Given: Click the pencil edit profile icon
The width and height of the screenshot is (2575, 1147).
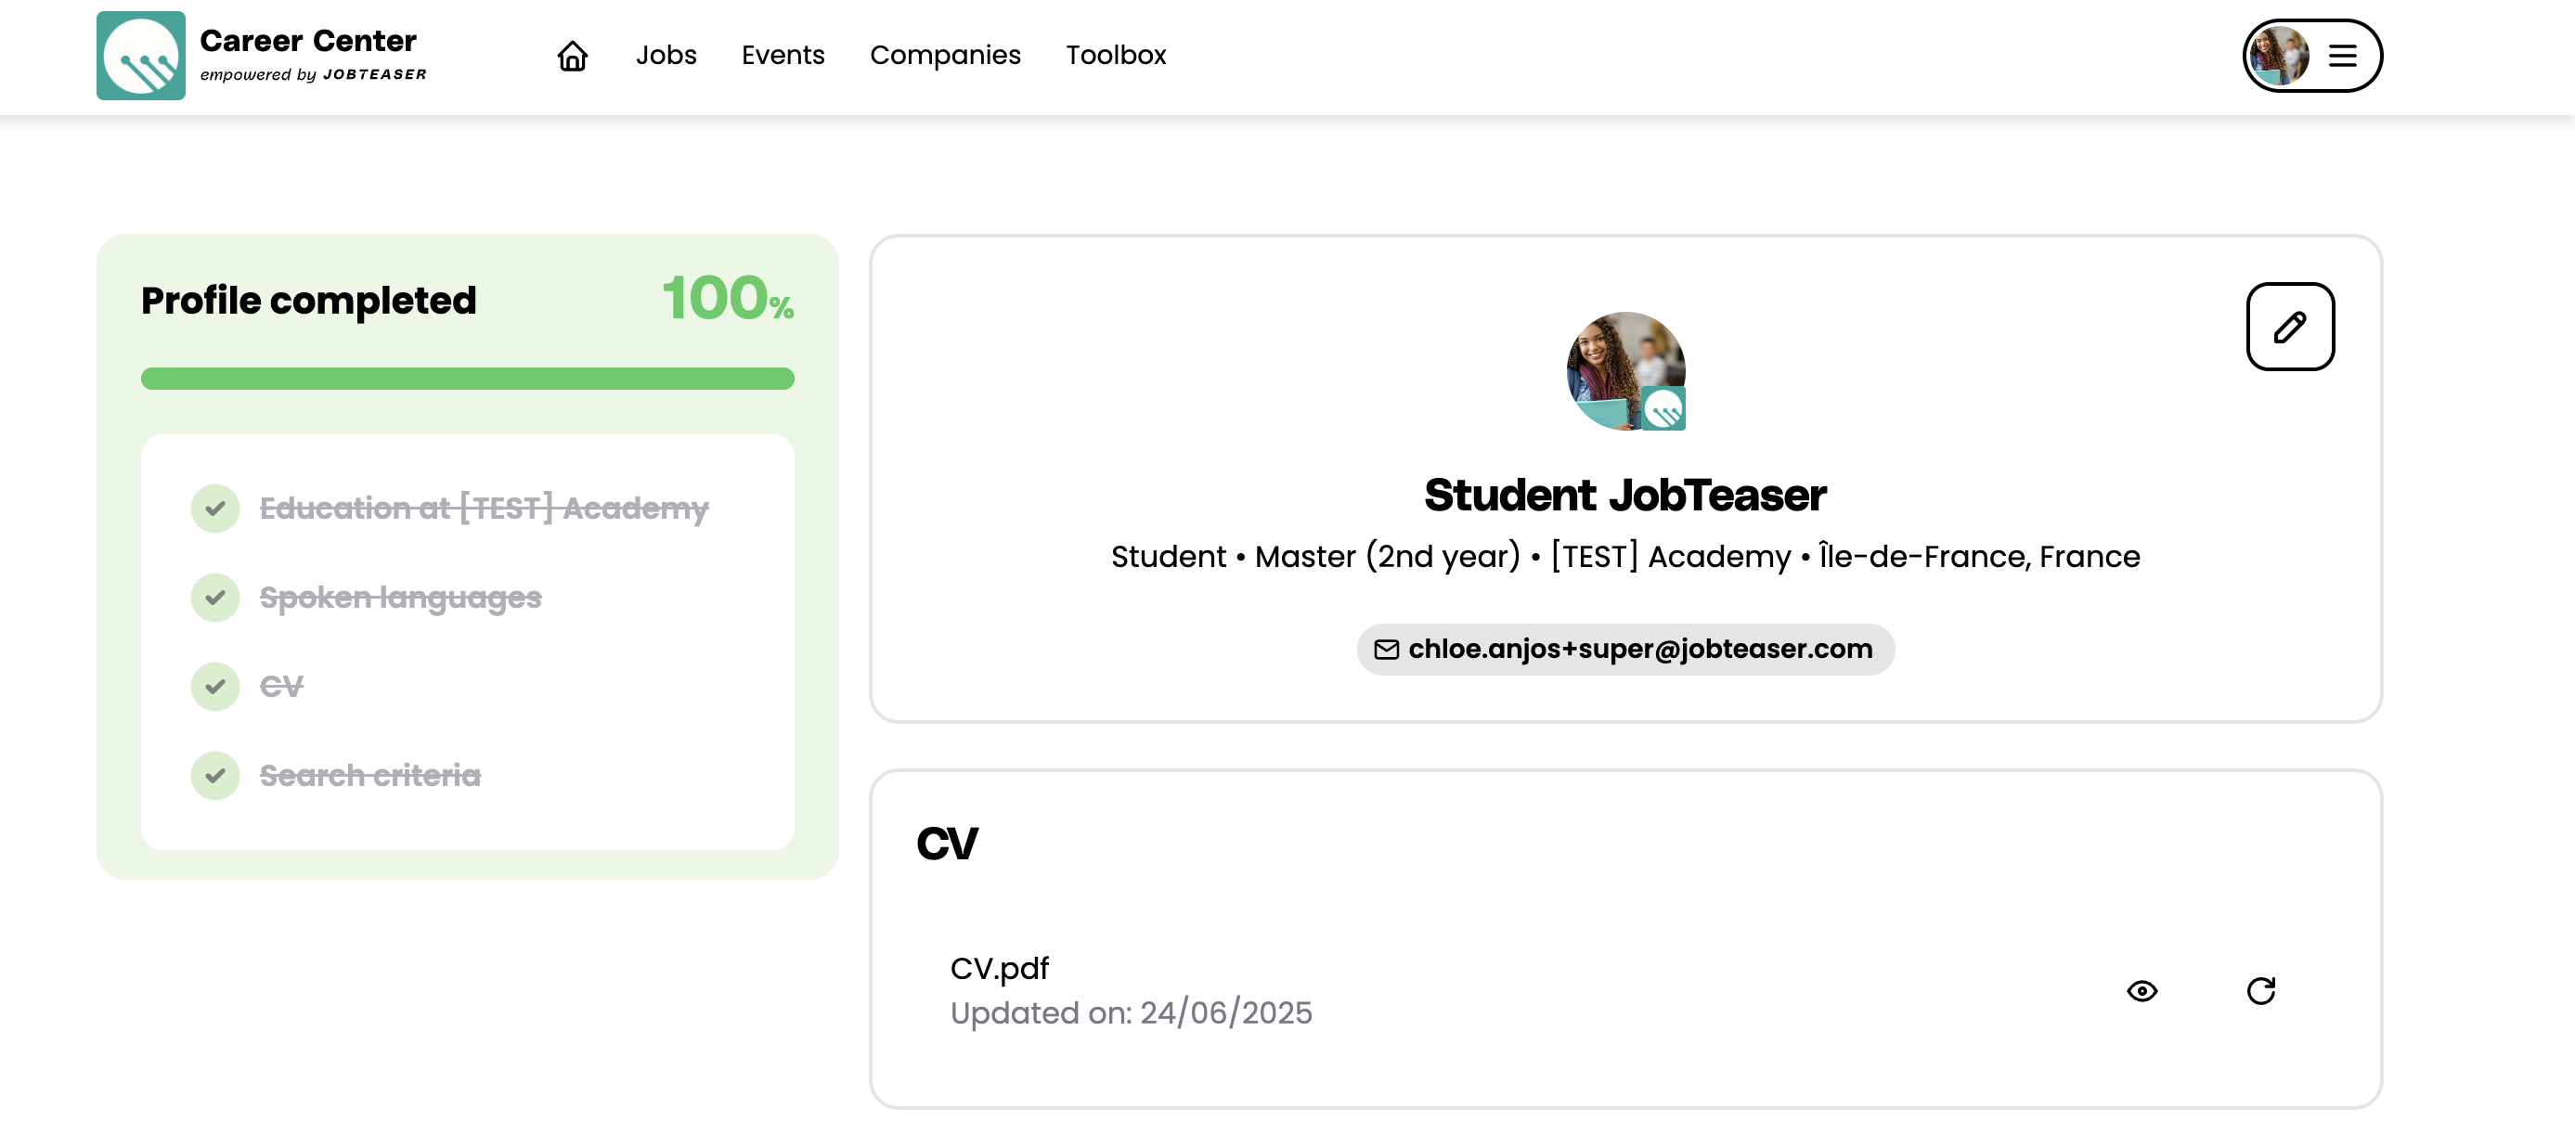Looking at the screenshot, I should [2289, 327].
